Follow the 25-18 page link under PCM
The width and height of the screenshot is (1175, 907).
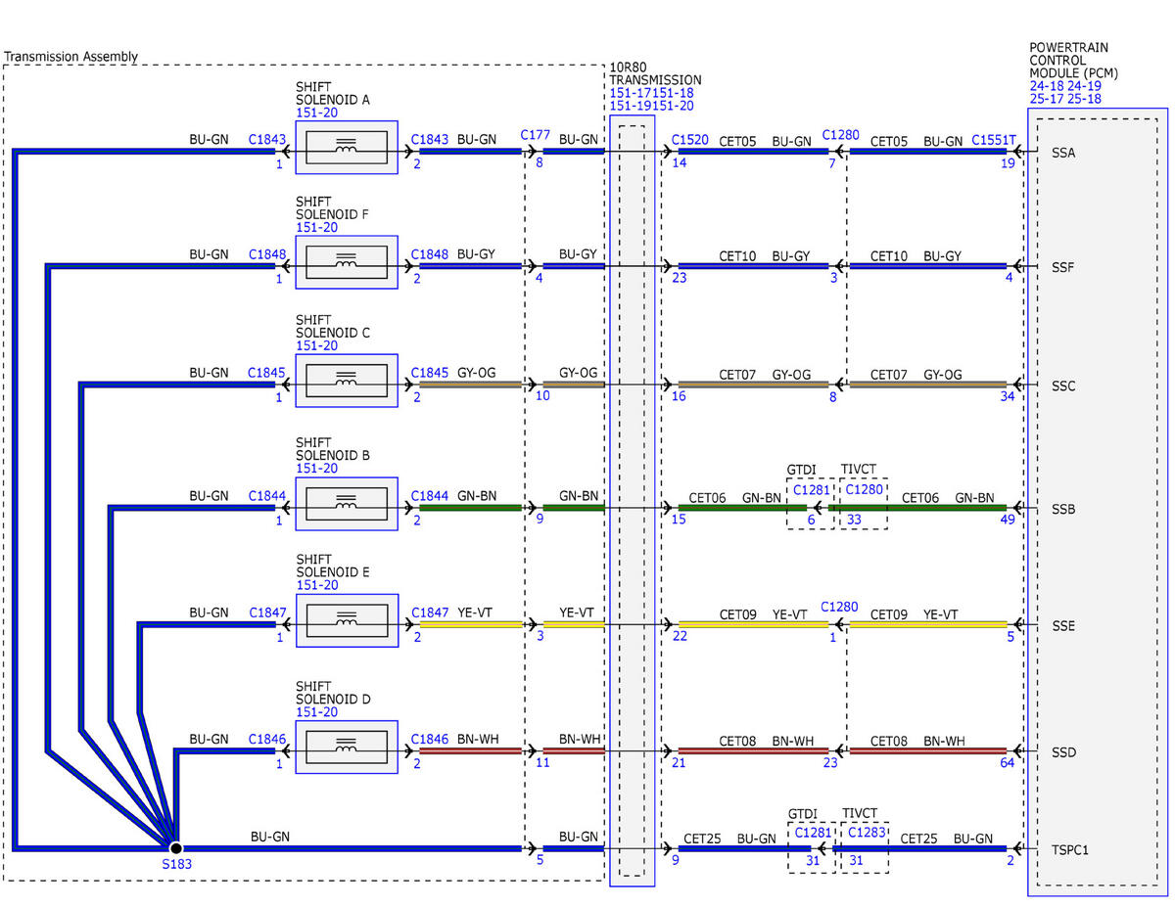(x=1083, y=99)
